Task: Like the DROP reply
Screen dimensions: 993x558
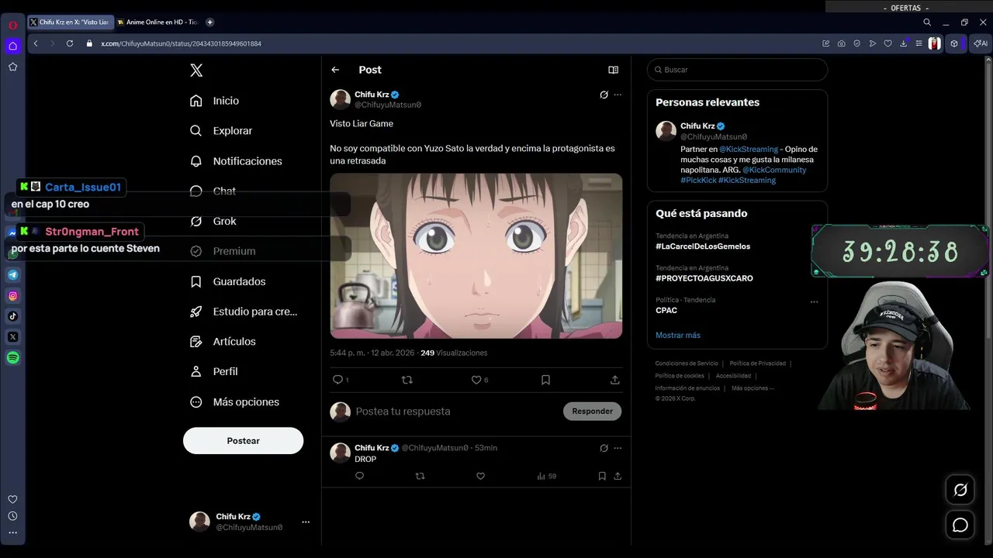Action: pyautogui.click(x=480, y=476)
